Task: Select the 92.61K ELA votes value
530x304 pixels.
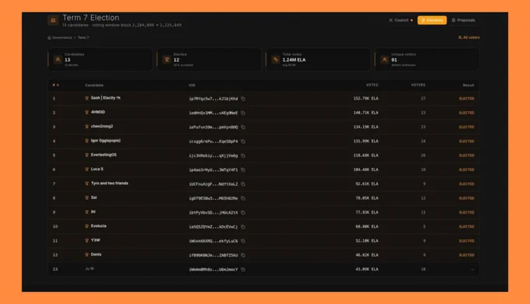Action: (x=367, y=184)
